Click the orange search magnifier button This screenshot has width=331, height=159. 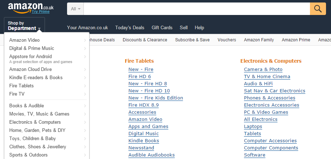(x=318, y=9)
